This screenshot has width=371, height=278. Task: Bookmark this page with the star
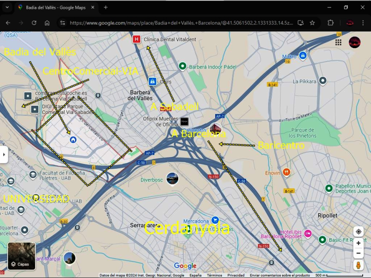[312, 23]
